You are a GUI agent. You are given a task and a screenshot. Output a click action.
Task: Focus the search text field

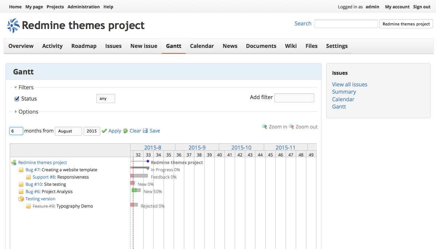click(346, 24)
